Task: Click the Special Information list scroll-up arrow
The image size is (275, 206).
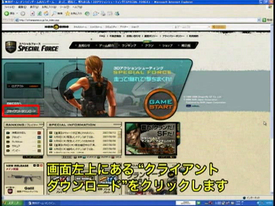Action: point(119,132)
